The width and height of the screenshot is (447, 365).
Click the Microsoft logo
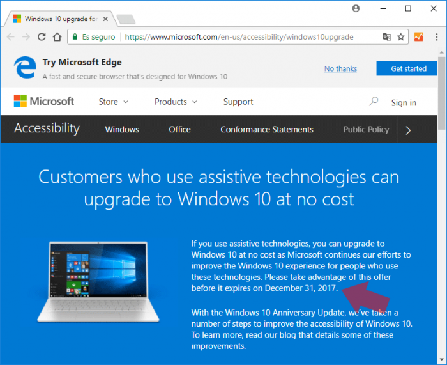tap(44, 101)
